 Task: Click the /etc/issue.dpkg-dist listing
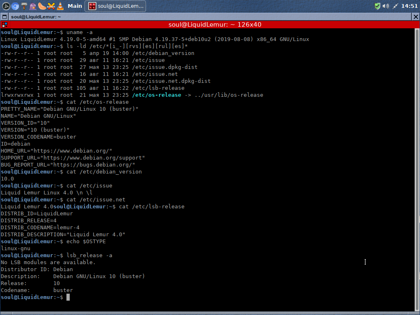click(165, 67)
